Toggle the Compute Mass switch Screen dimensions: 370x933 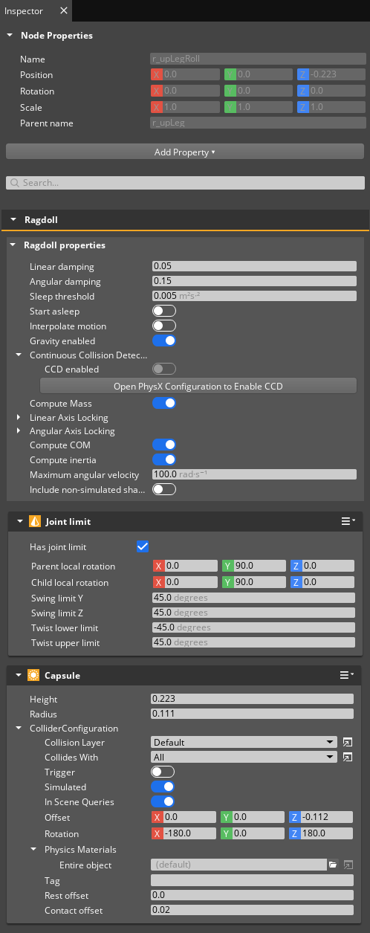164,403
